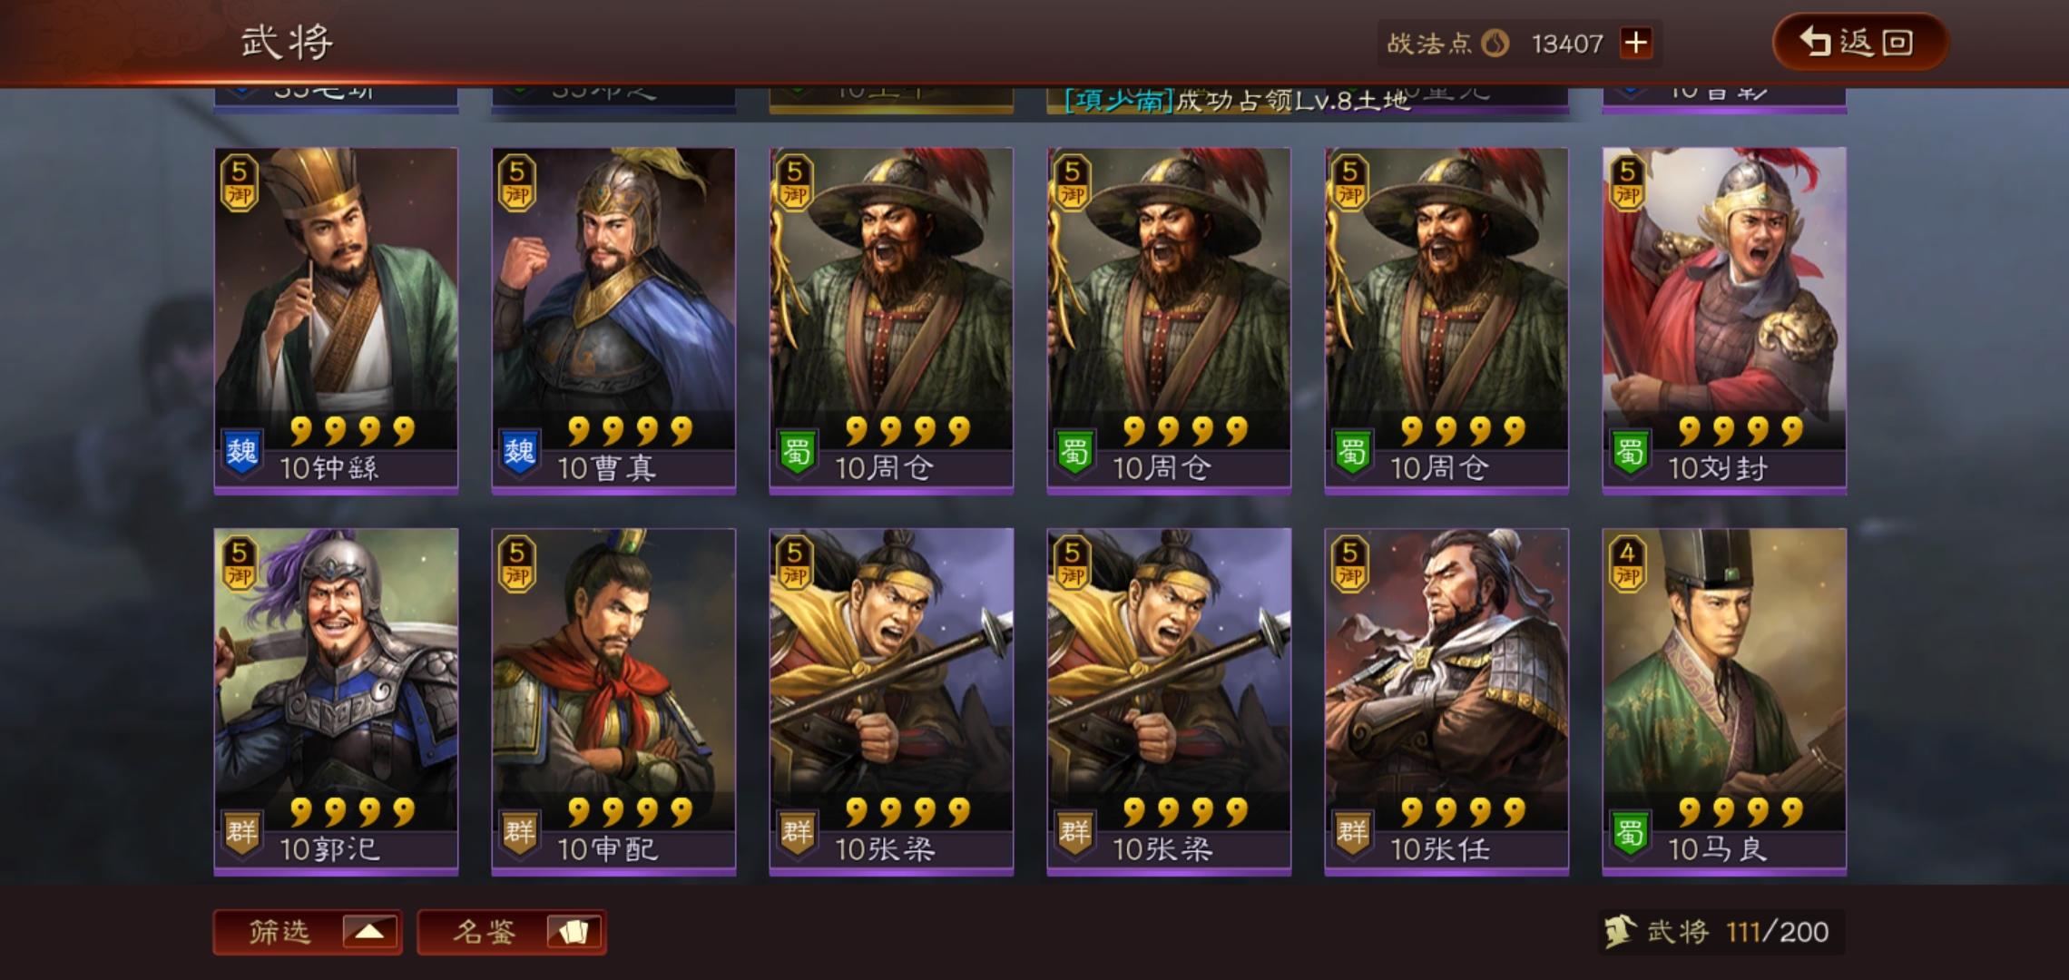Tap the 返回 back button
This screenshot has height=980, width=2069.
coord(1859,42)
